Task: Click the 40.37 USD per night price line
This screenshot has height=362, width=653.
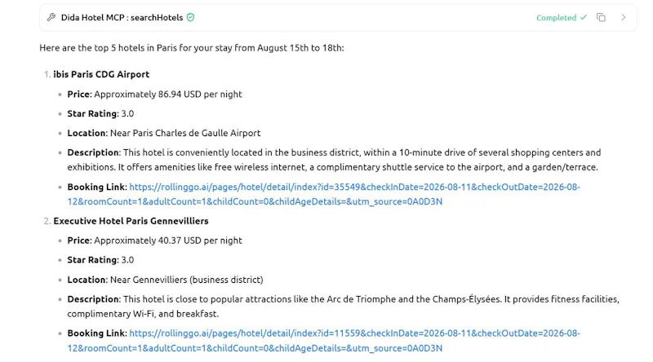Action: pyautogui.click(x=154, y=241)
